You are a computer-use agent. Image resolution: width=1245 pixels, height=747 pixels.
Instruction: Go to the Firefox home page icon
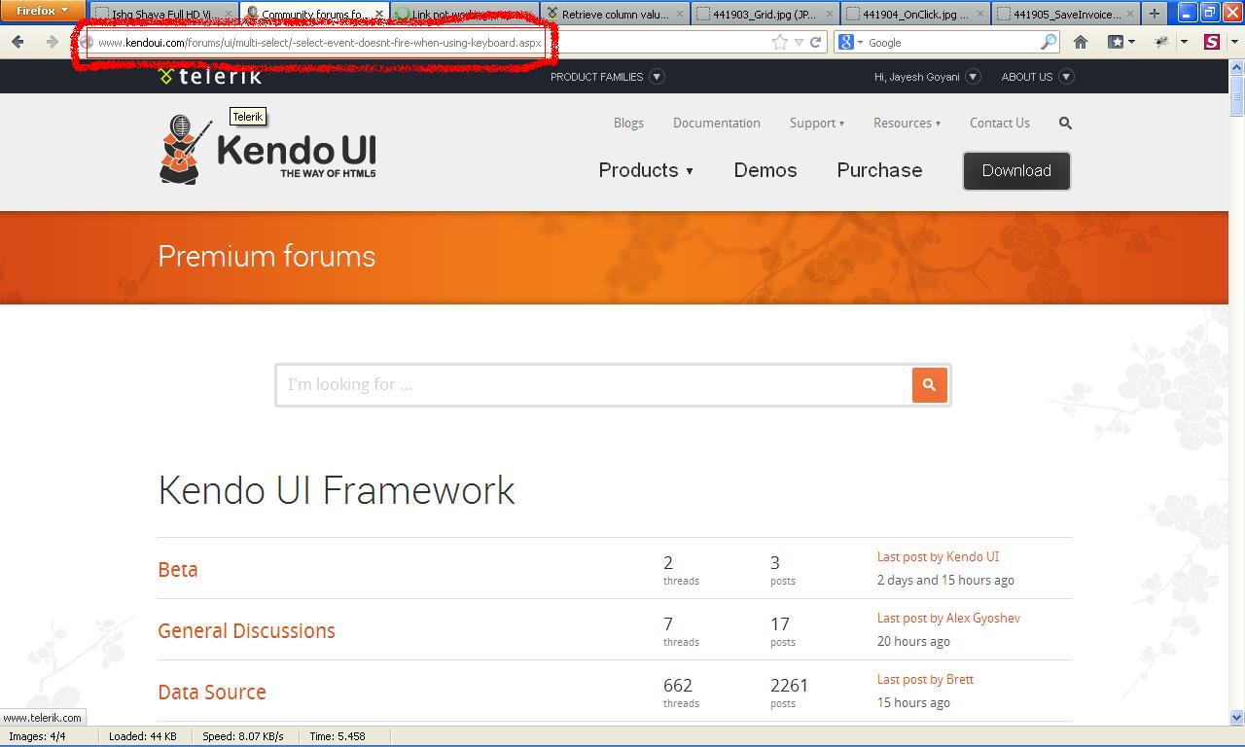[x=1080, y=42]
